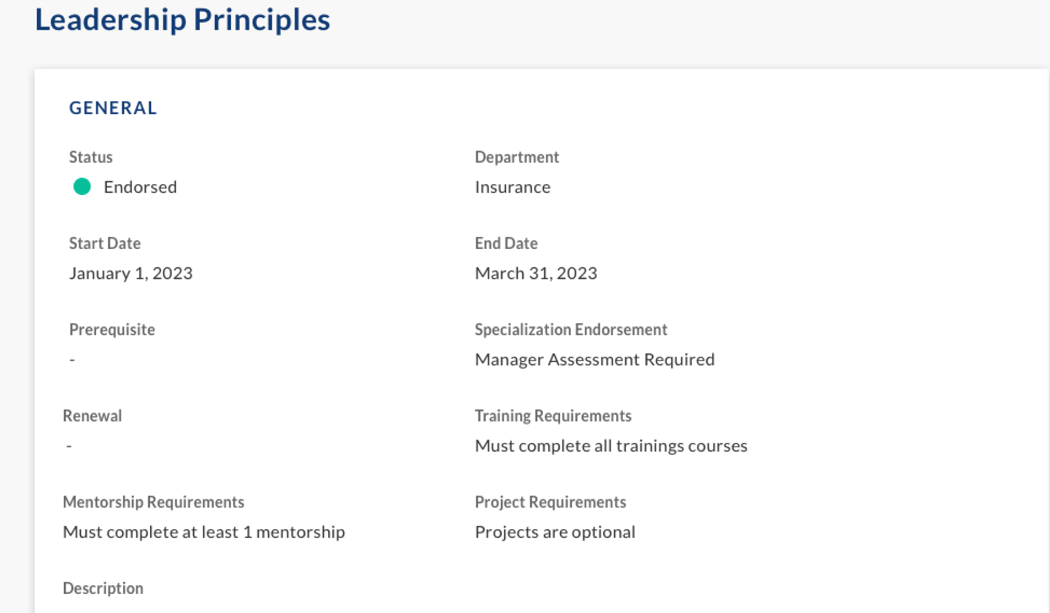
Task: Select Must complete at least 1 mentorship
Action: [204, 532]
